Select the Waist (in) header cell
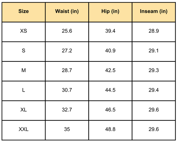The height and width of the screenshot is (142, 178). pos(67,12)
